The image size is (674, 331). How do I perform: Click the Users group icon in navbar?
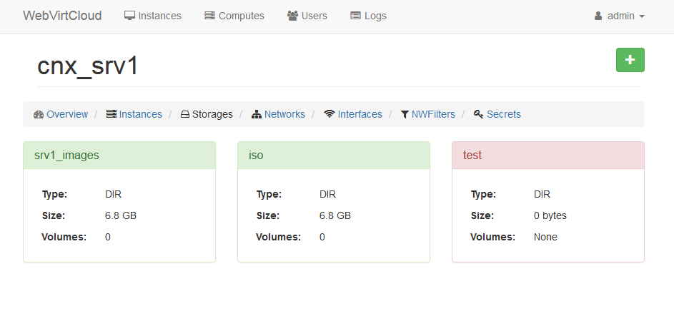[292, 16]
